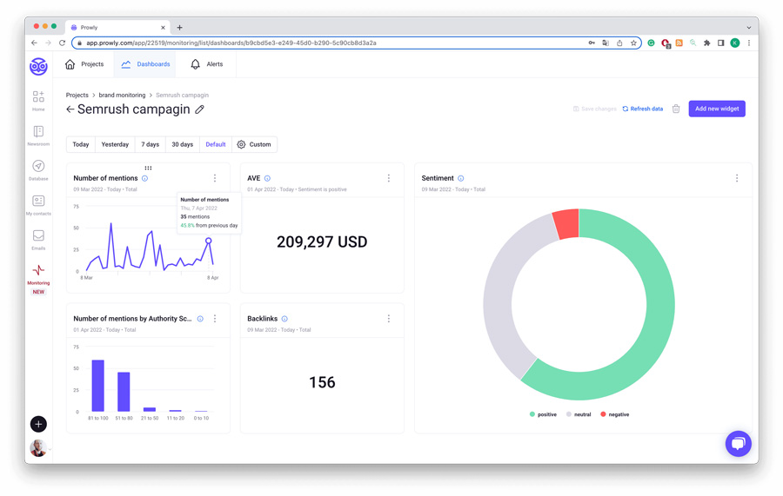Toggle neutral in the sentiment legend
The image size is (783, 496).
(579, 414)
